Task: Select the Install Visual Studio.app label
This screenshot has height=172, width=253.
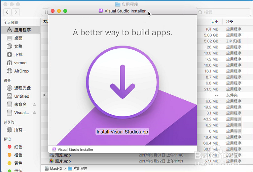Action: [122, 132]
